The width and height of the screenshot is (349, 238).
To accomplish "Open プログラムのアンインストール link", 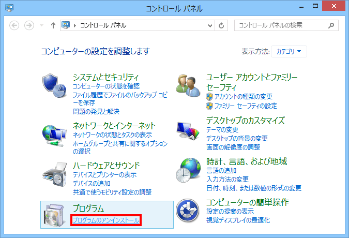I will tap(105, 221).
